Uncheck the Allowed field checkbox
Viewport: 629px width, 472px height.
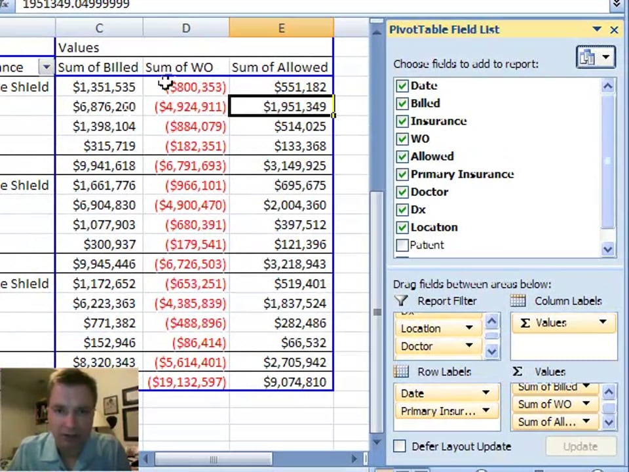[402, 157]
